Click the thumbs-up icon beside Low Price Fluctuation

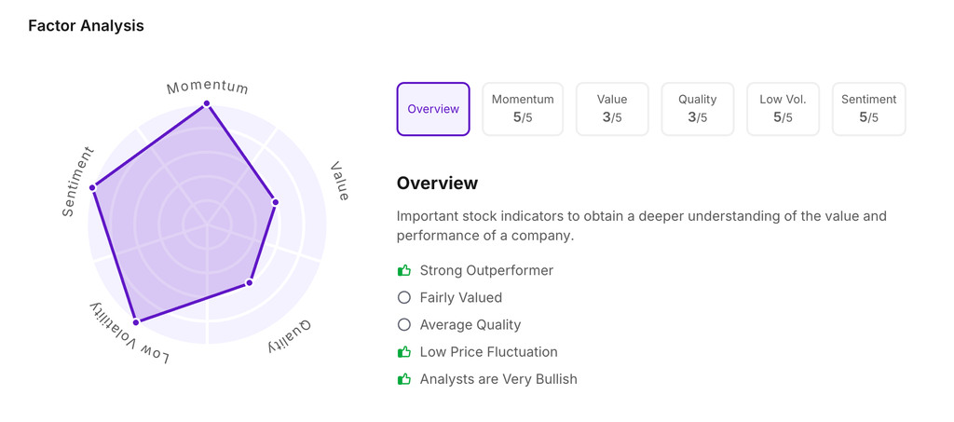pyautogui.click(x=404, y=352)
